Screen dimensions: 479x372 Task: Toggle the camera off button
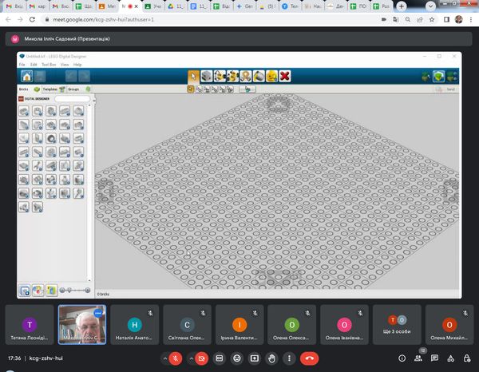coord(201,358)
